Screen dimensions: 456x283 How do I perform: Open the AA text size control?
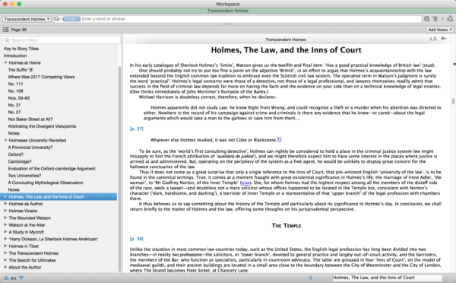(432, 39)
